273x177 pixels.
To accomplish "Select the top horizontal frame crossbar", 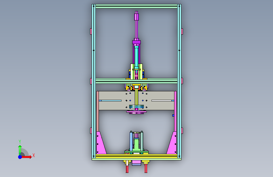I will pos(137,6).
